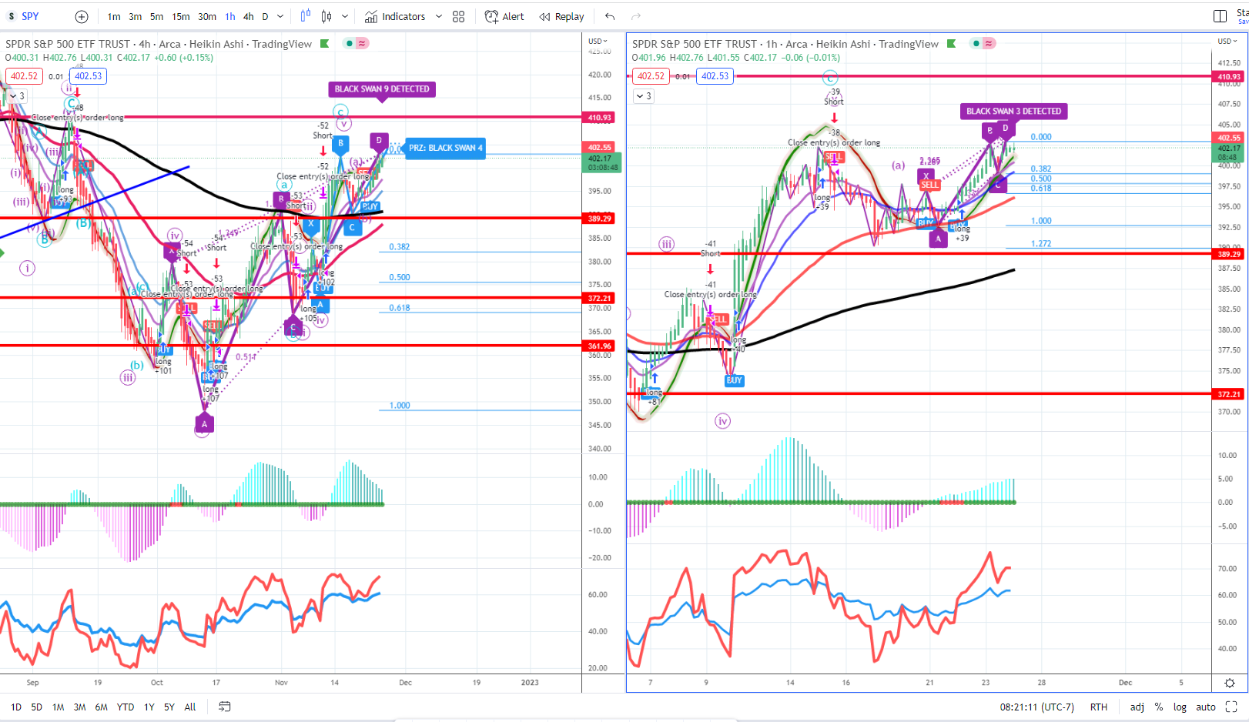This screenshot has height=722, width=1249.
Task: Open the USD currency dropdown on the 4h chart
Action: point(598,41)
